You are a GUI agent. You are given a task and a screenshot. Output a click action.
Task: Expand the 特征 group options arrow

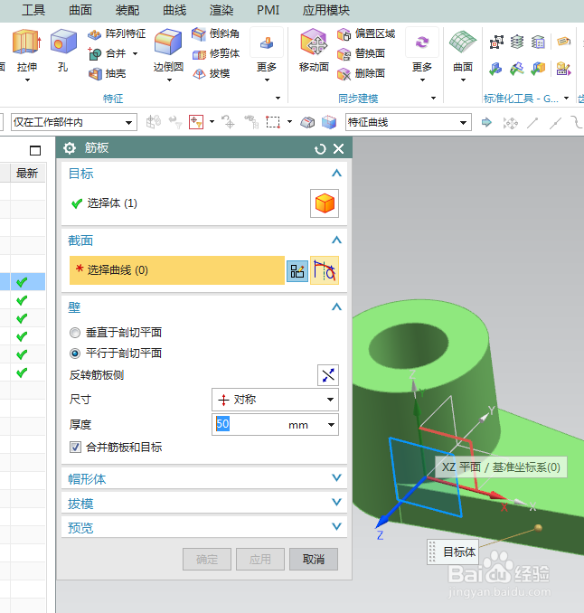278,99
